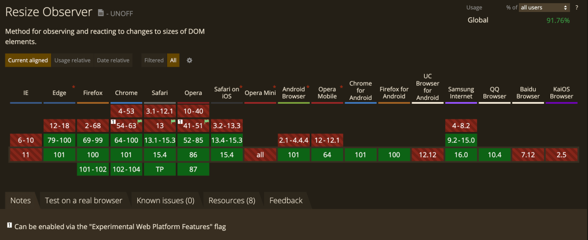
Task: Click the Firefox column header
Action: (x=93, y=93)
